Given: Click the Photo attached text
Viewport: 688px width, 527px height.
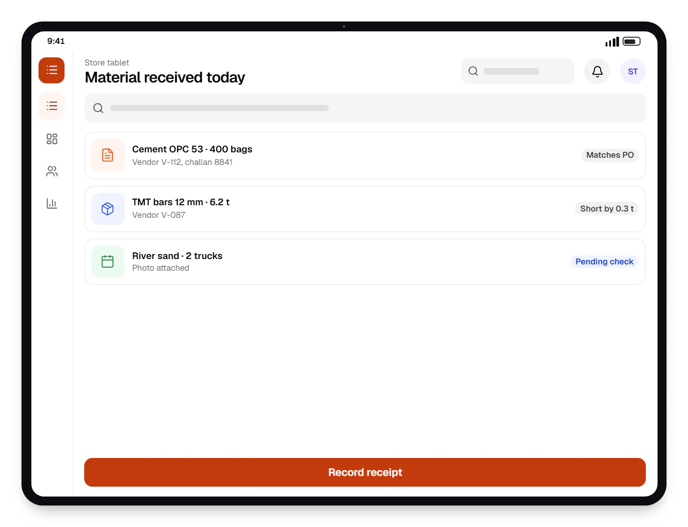Looking at the screenshot, I should 161,268.
